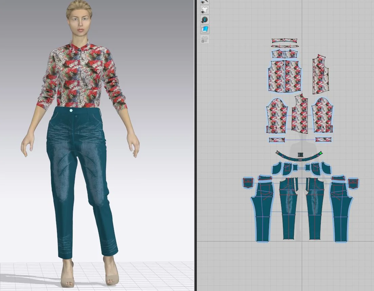Select the right back pocket pattern
This screenshot has width=374, height=291.
[x=353, y=183]
